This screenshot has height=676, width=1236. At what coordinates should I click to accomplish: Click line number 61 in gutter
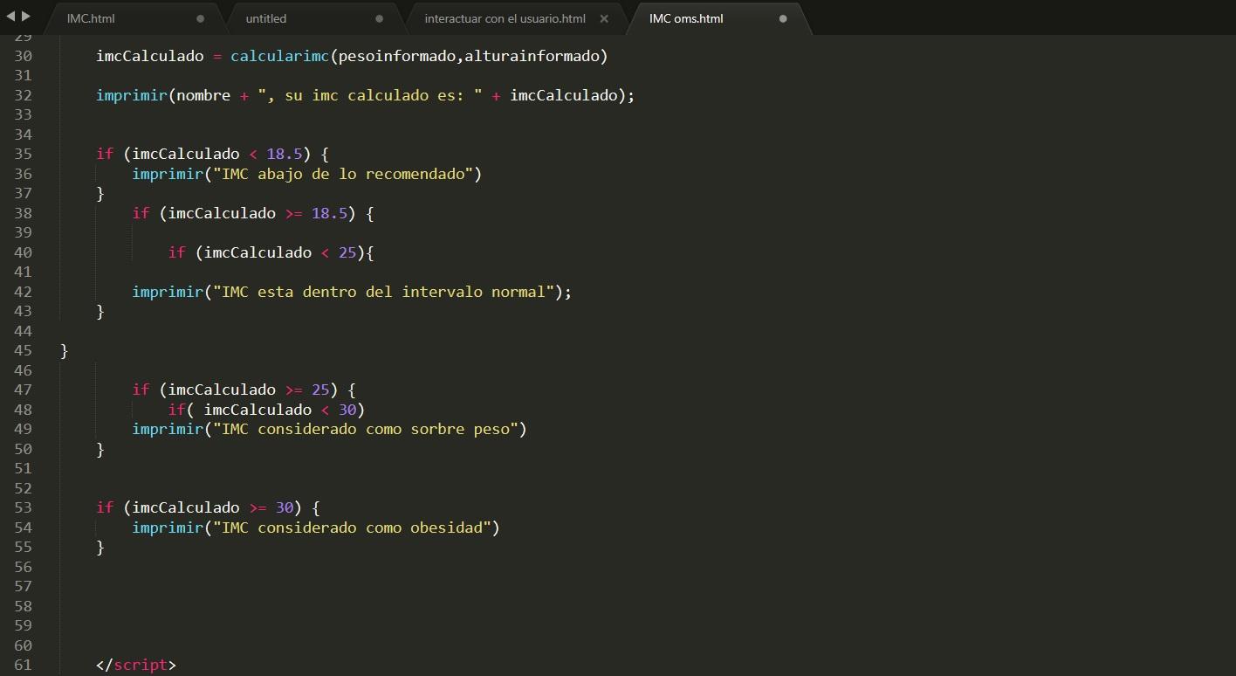[x=24, y=665]
